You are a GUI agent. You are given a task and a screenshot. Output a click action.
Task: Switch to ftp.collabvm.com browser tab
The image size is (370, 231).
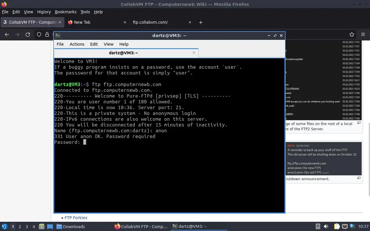(162, 22)
